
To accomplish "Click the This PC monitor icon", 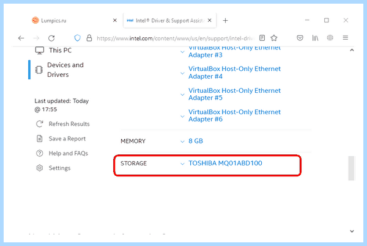I will [x=40, y=50].
